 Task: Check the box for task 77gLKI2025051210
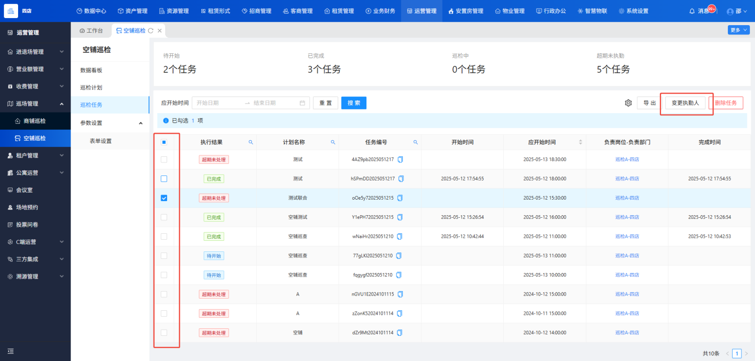(x=164, y=255)
